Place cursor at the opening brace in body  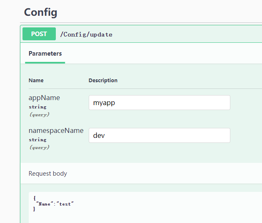coord(35,198)
